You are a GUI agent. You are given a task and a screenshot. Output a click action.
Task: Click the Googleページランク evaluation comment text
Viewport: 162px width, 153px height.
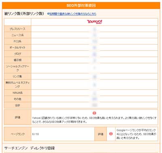(x=136, y=134)
